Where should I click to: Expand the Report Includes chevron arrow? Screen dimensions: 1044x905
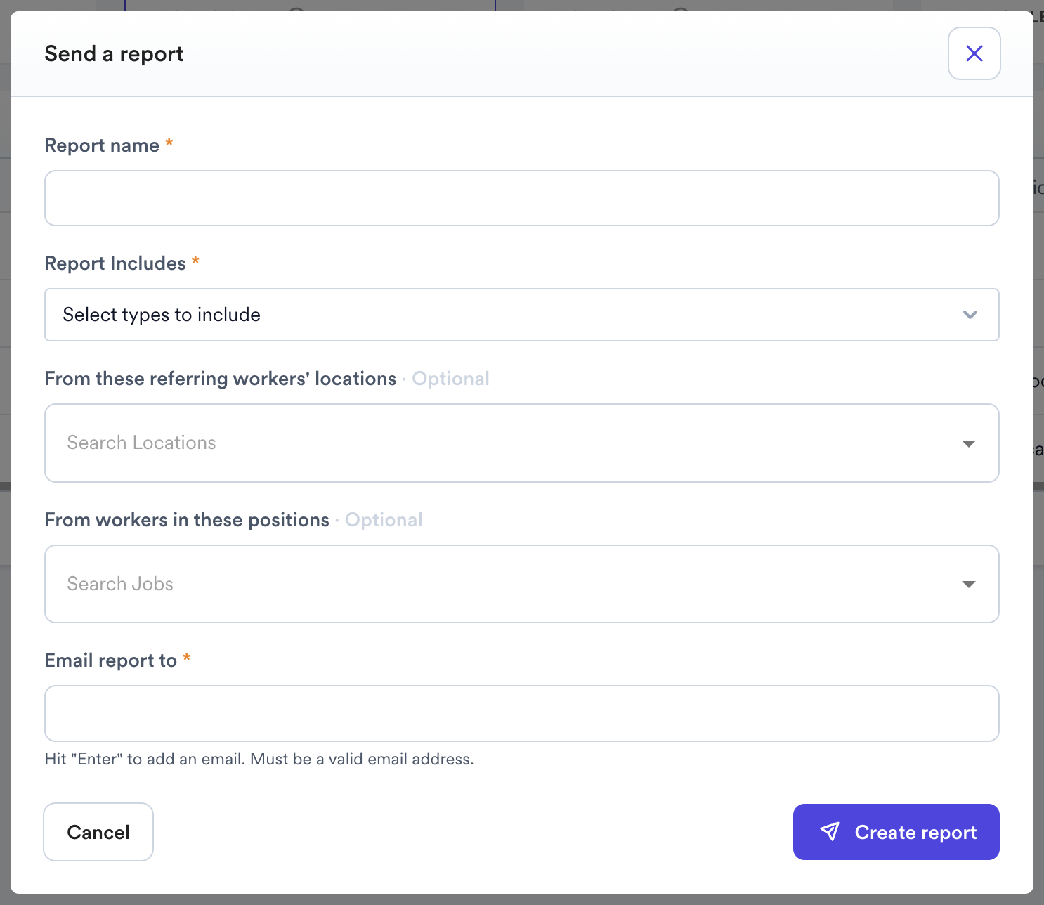[x=970, y=315]
